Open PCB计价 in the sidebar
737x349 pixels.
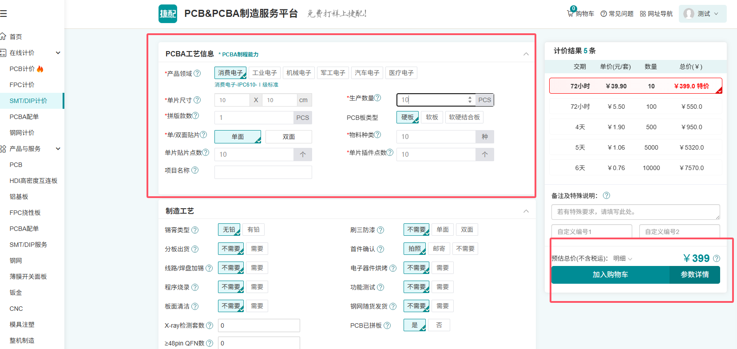[22, 69]
